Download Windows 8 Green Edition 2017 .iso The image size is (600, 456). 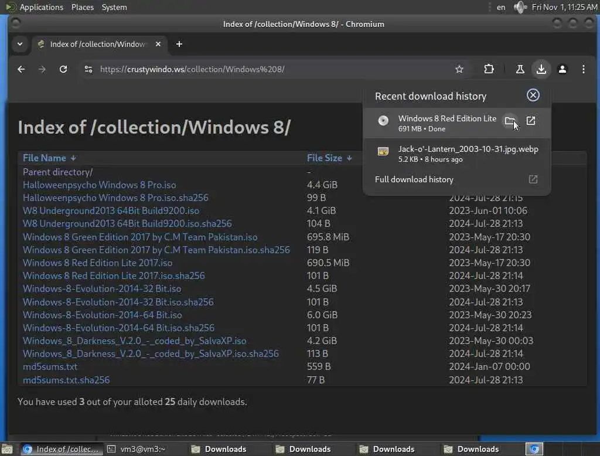[x=140, y=237]
